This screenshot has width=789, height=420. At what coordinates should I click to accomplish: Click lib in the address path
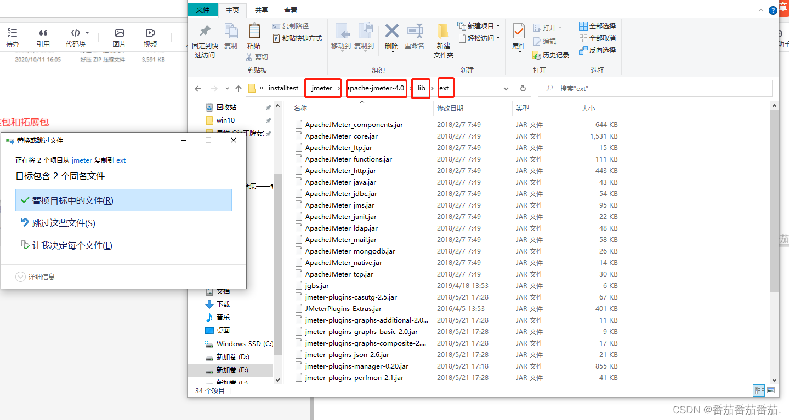[x=422, y=88]
